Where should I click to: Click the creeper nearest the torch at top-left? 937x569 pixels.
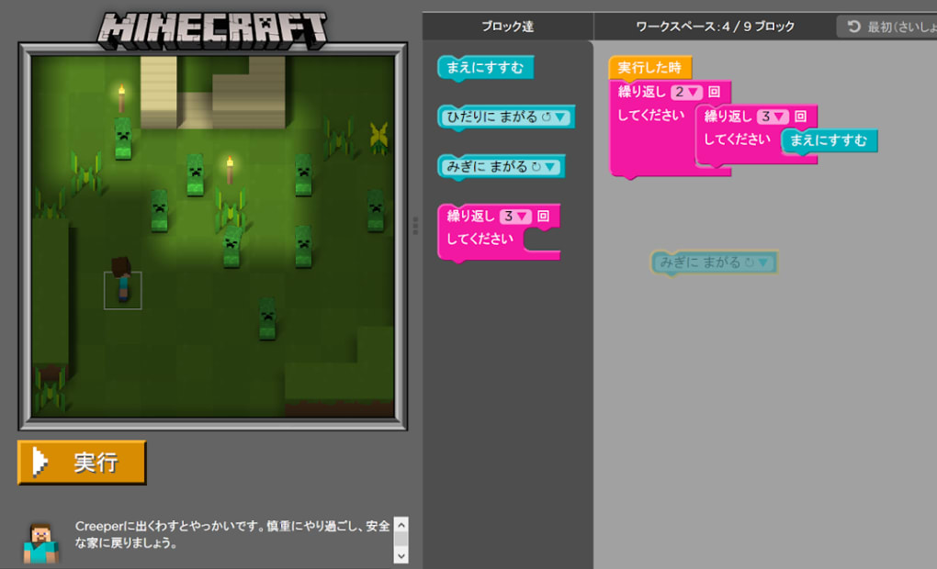[123, 138]
